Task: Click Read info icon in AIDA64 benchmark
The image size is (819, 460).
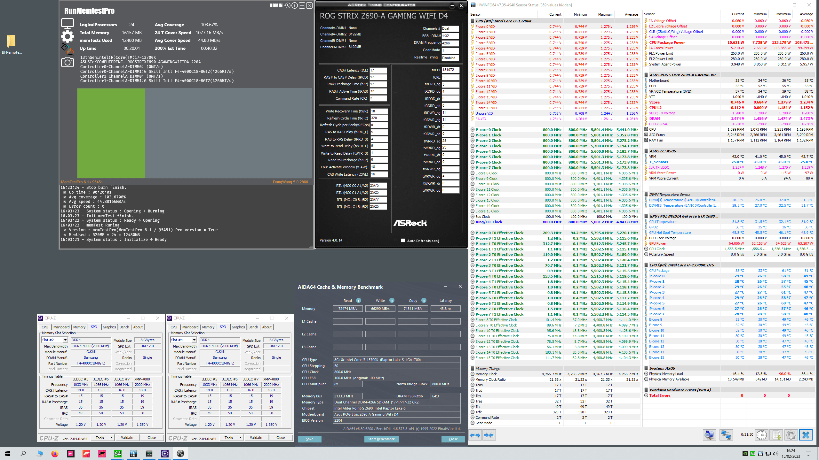Action: click(x=359, y=300)
